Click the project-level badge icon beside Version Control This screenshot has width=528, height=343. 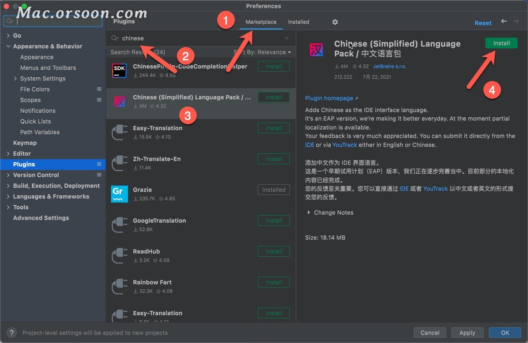pos(99,175)
